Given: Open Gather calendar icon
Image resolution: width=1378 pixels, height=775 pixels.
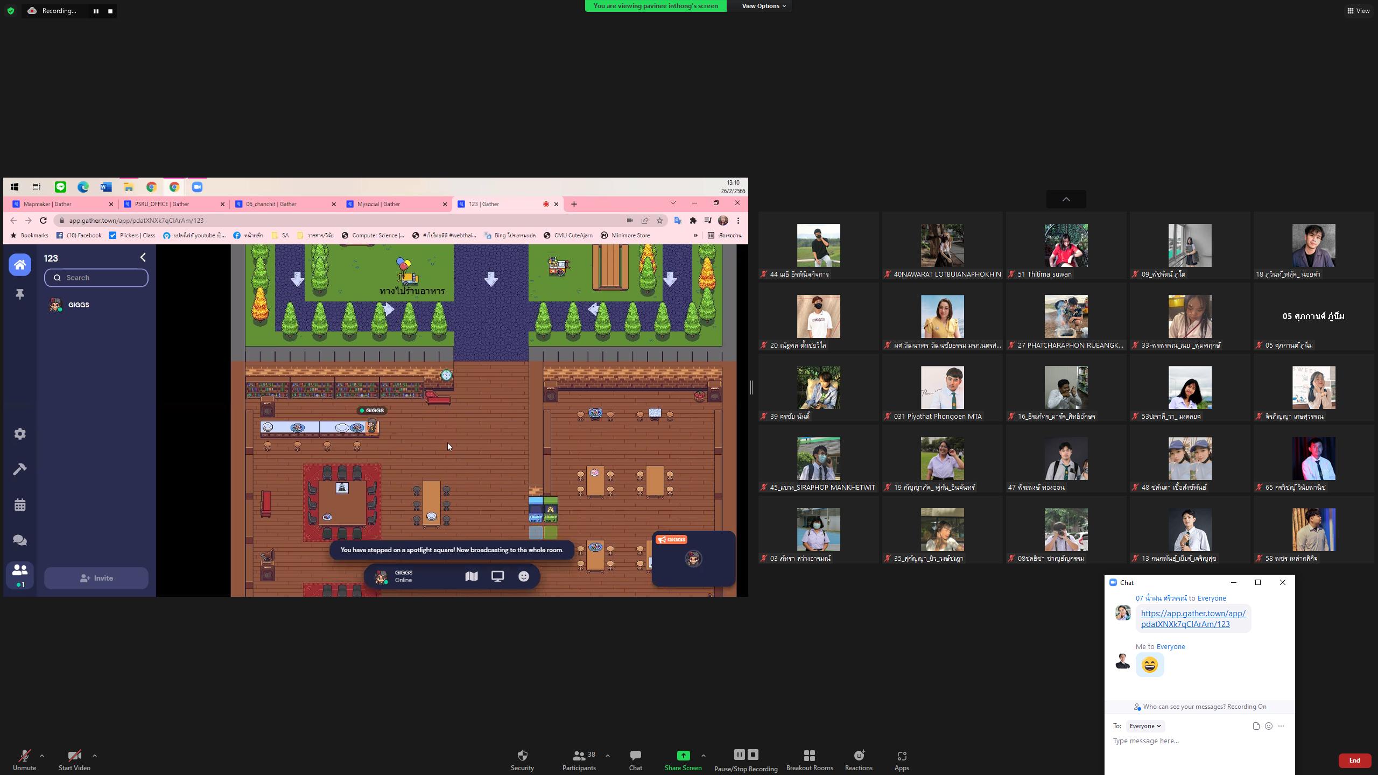Looking at the screenshot, I should tap(20, 505).
